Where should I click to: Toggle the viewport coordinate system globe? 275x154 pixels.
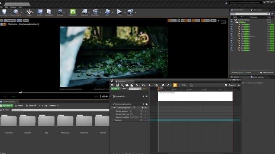coord(179,21)
